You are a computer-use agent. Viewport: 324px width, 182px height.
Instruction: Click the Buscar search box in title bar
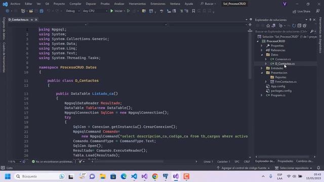[208, 4]
